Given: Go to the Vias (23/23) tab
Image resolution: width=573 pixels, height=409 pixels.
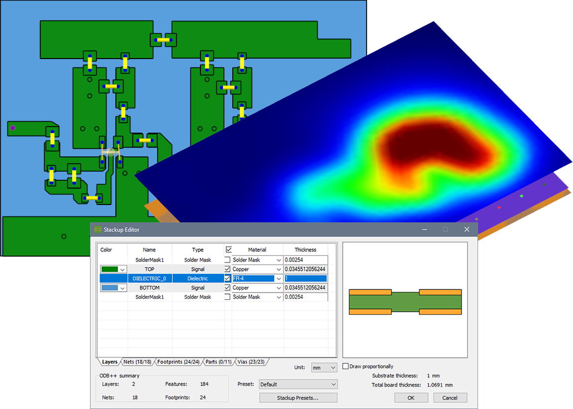Looking at the screenshot, I should (x=251, y=362).
